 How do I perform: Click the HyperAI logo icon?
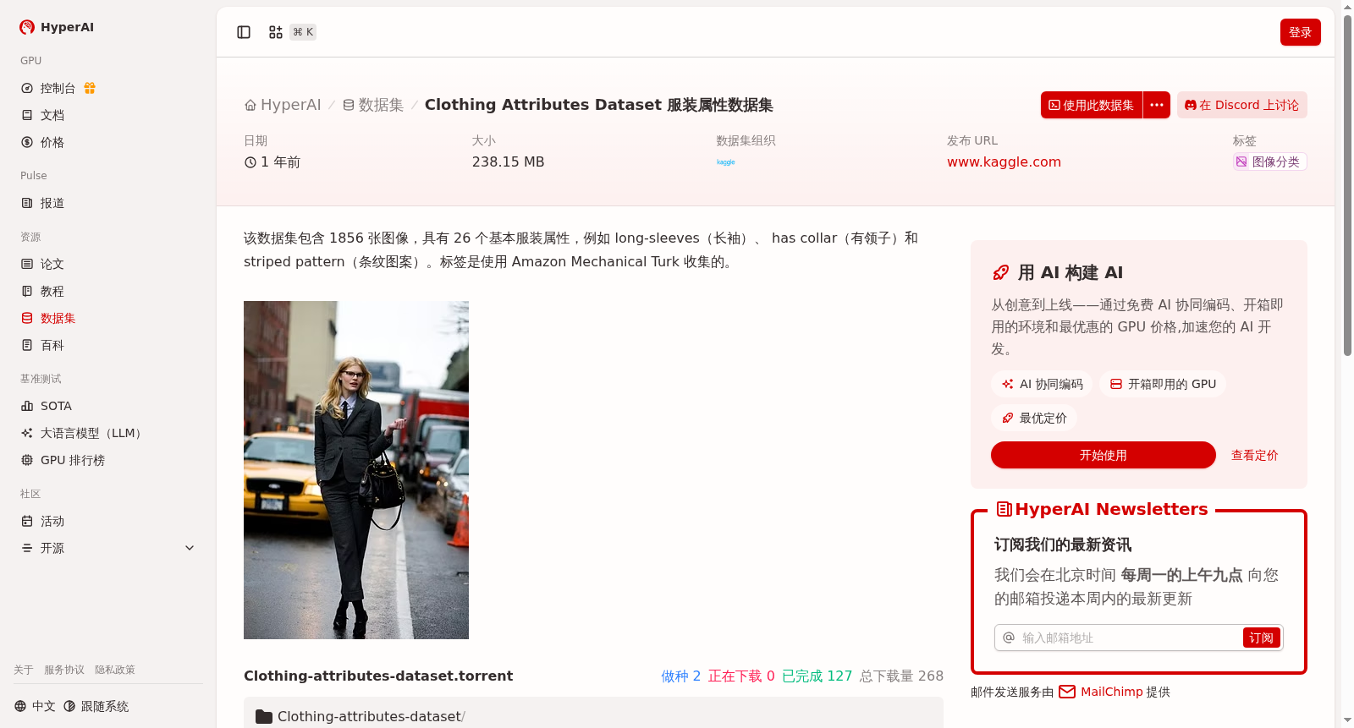click(27, 27)
